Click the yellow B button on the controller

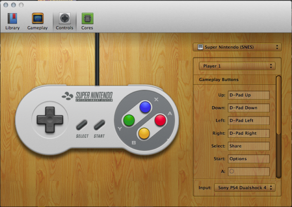(x=144, y=133)
